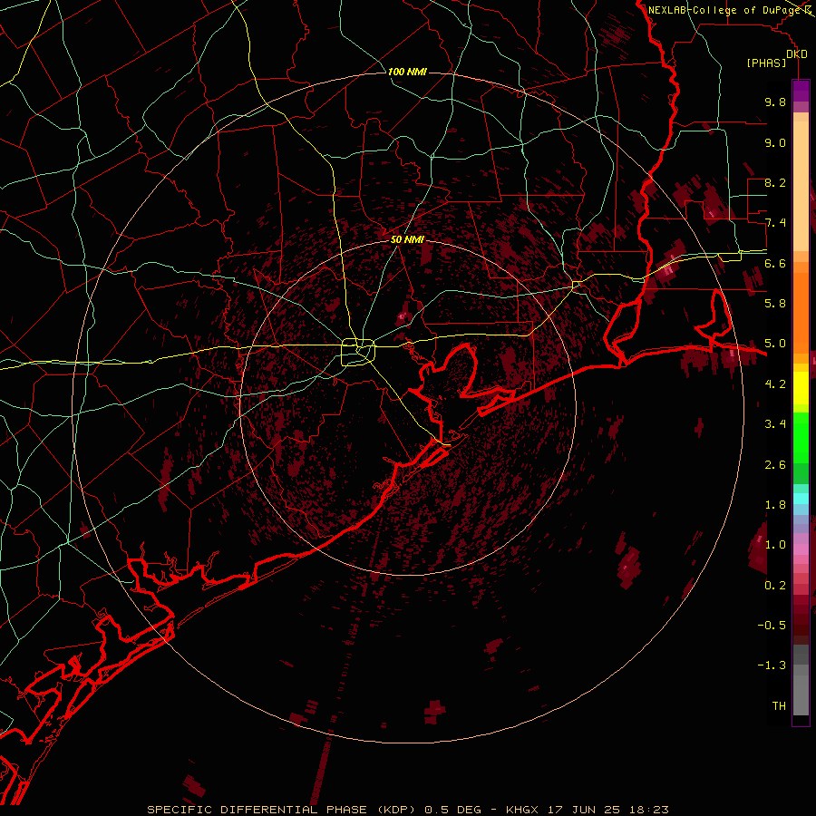Click the 1.8 value on the scale

pos(775,505)
